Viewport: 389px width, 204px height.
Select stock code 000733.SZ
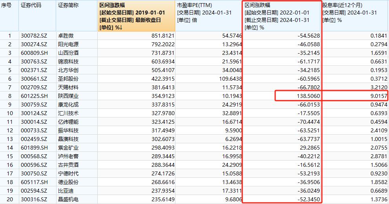click(x=34, y=130)
